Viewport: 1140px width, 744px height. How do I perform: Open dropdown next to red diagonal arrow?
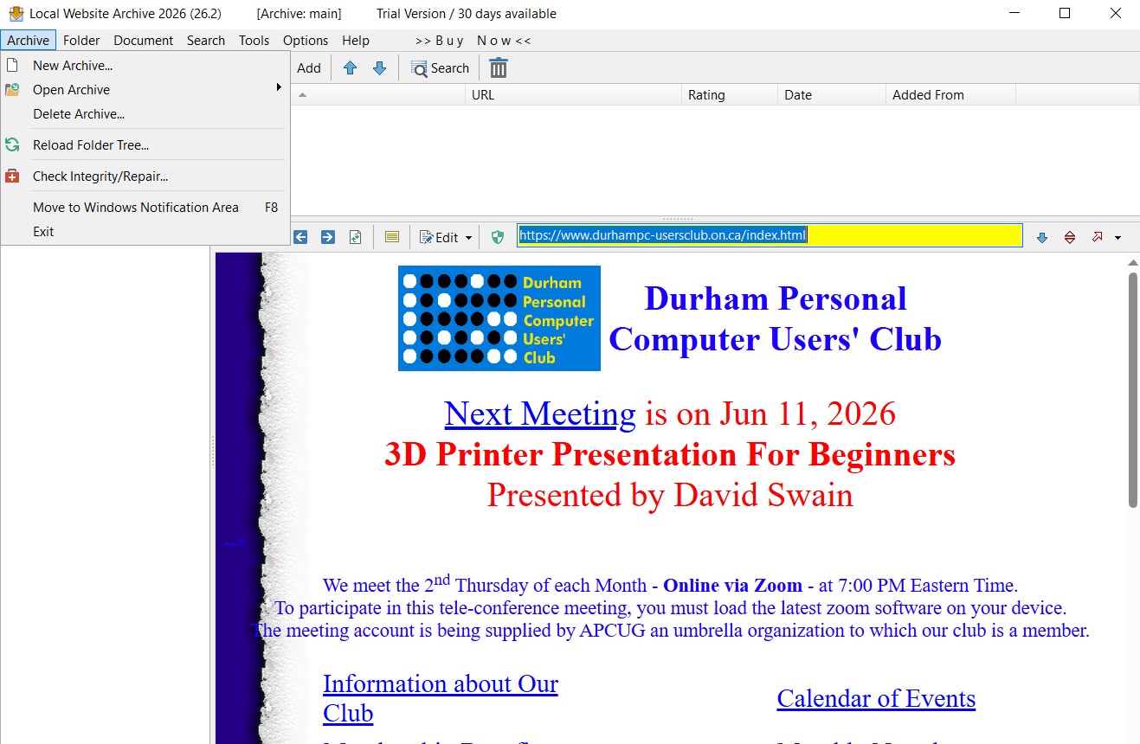1117,237
